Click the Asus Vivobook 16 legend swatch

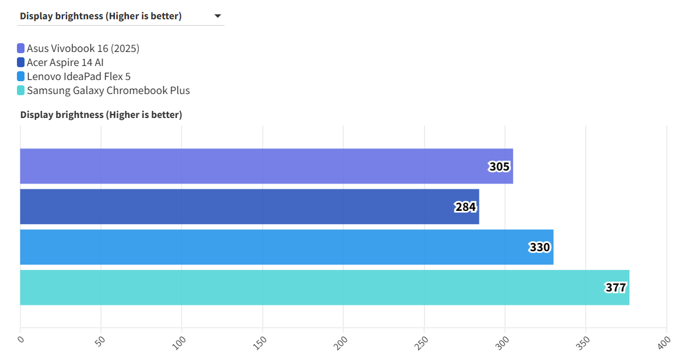pos(21,48)
